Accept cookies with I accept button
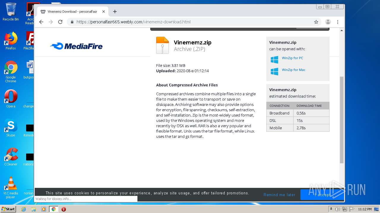Screen dimensions: 380x213 [x=322, y=195]
